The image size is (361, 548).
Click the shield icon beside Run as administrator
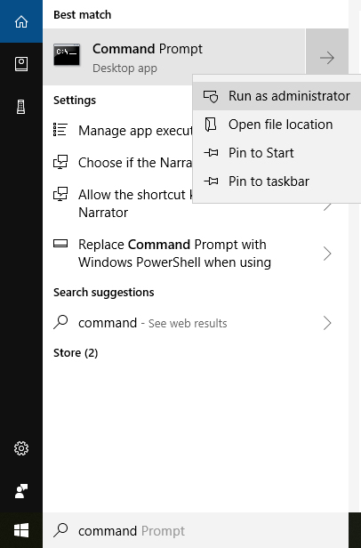coord(211,96)
